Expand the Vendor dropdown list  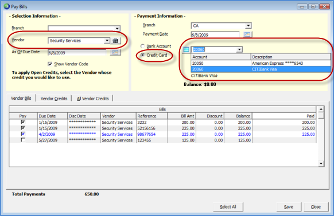pos(107,41)
